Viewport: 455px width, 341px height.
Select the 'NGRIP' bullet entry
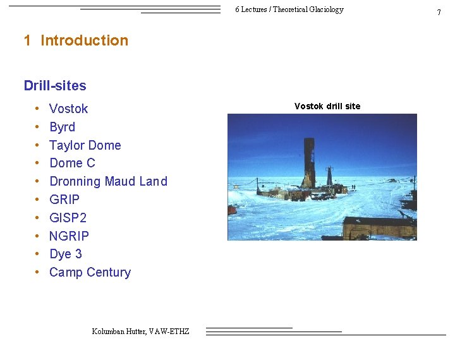[x=69, y=236]
